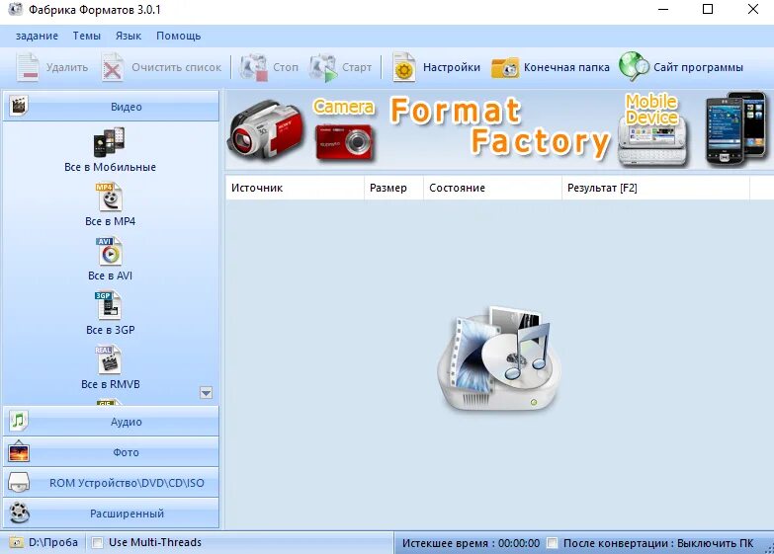Image resolution: width=774 pixels, height=554 pixels.
Task: Click the Все в MP4 label
Action: [x=110, y=221]
